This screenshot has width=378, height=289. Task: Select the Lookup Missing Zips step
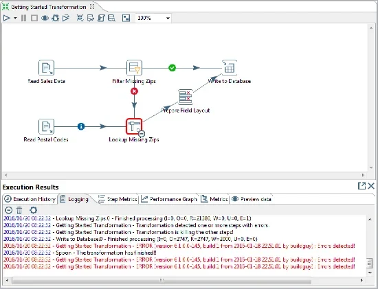point(134,126)
